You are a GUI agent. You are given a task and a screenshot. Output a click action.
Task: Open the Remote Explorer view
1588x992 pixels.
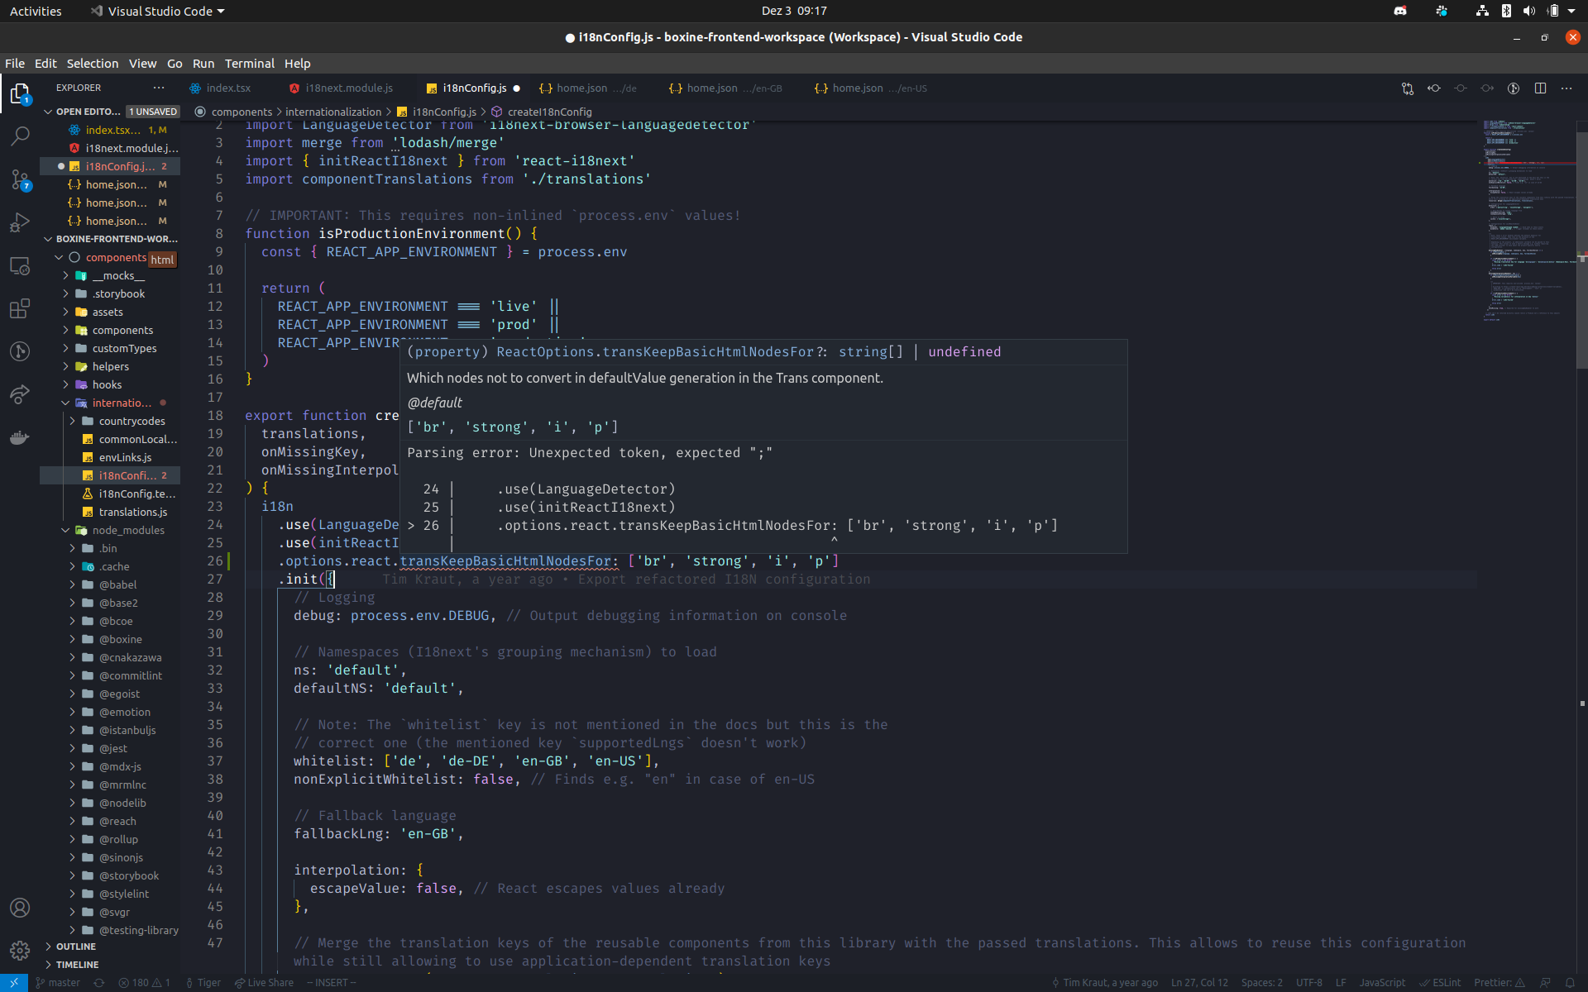coord(20,266)
